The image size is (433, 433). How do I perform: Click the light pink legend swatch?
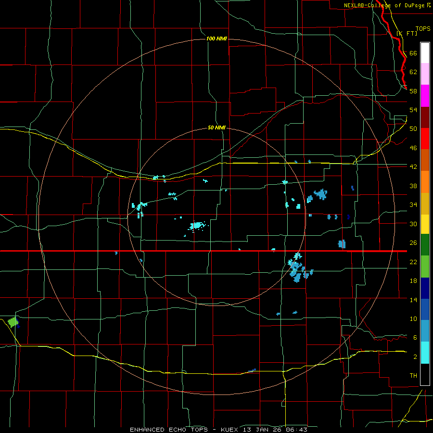(425, 74)
